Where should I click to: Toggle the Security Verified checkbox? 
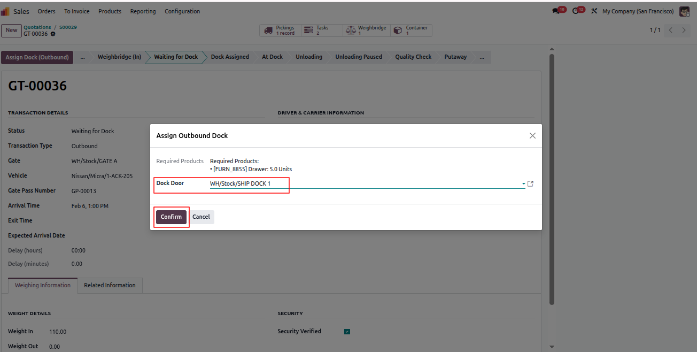(x=347, y=332)
